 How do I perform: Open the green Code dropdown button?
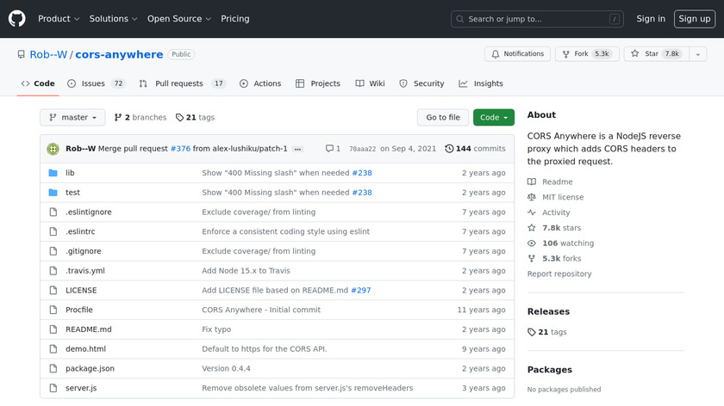coord(494,118)
